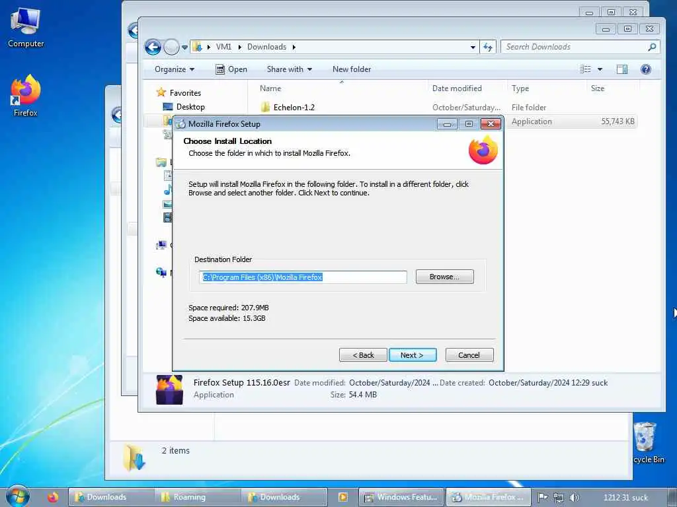Select Desktop in the navigation pane
The width and height of the screenshot is (677, 507).
190,106
